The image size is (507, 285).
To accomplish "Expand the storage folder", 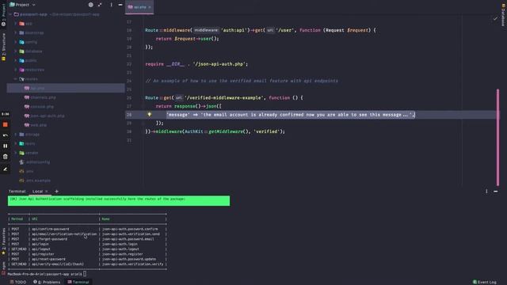I will 16,134.
